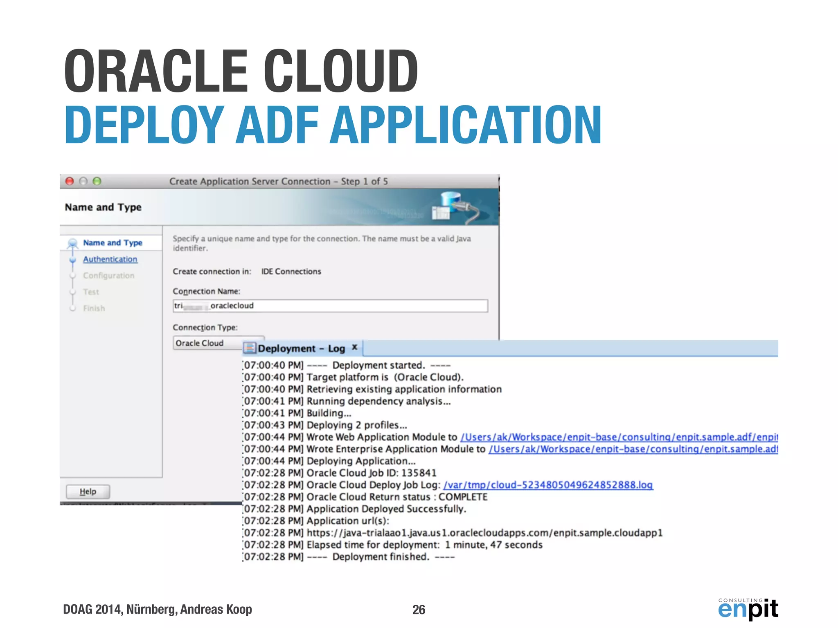
Task: Select the Configuration wizard step
Action: [108, 276]
